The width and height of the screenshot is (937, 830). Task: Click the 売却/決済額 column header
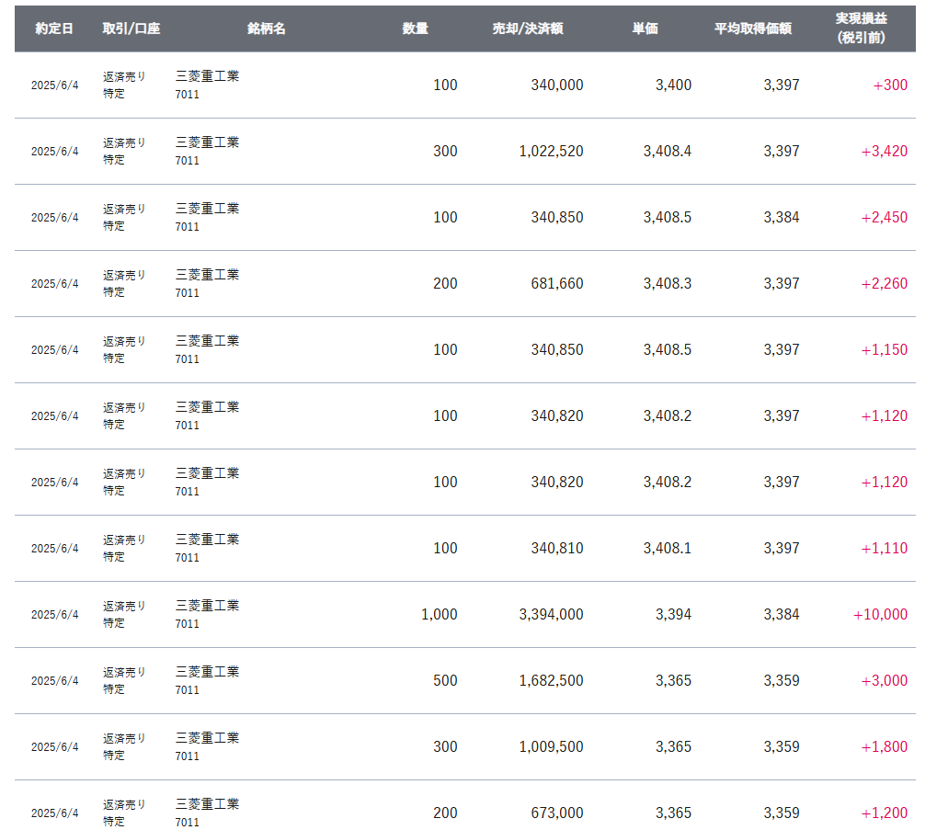coord(528,28)
